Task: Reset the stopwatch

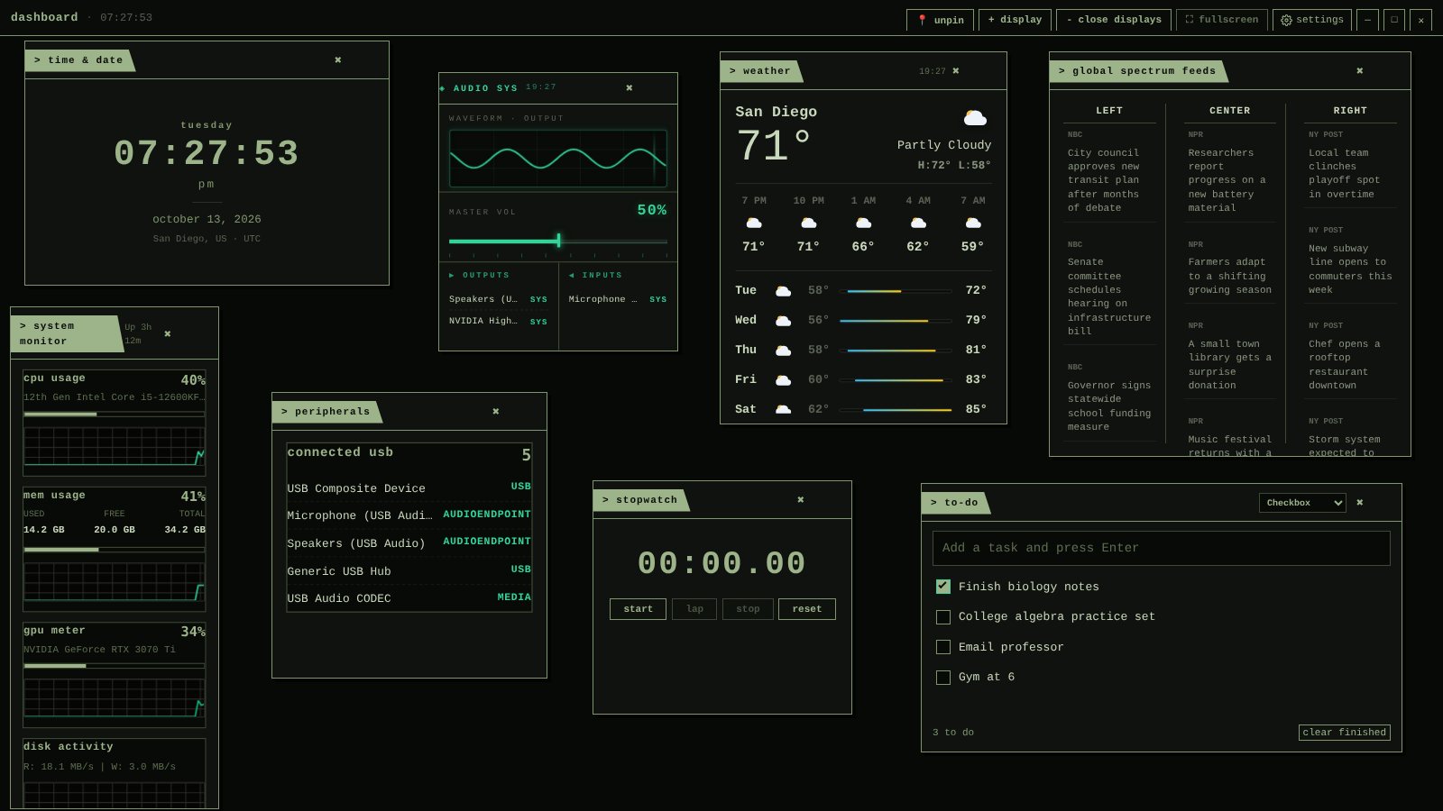Action: [807, 609]
